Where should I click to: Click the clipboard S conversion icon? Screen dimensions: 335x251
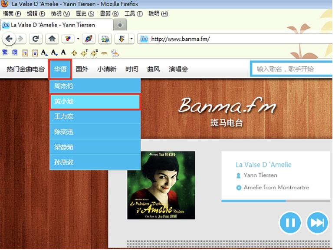[x=35, y=53]
